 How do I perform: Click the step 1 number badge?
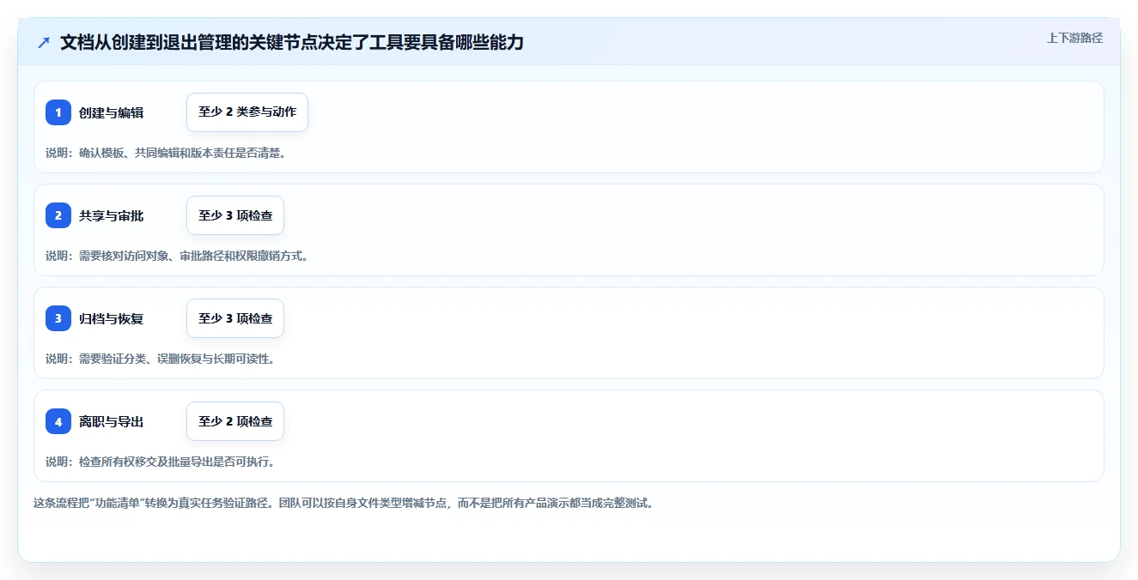(x=58, y=112)
